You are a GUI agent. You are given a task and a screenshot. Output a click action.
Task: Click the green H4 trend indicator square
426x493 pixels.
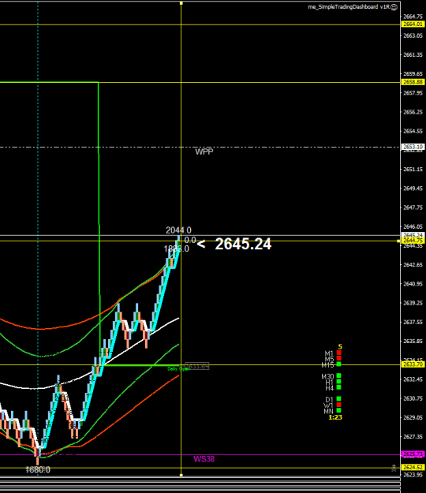(339, 387)
